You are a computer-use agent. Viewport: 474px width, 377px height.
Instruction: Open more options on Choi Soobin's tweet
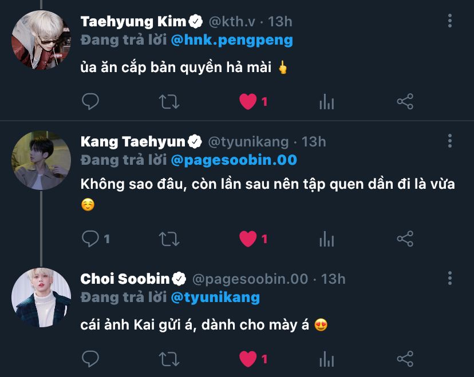tap(450, 279)
